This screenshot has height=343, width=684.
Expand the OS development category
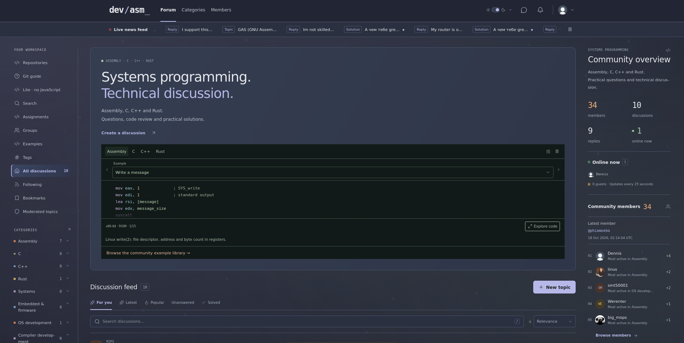point(68,322)
